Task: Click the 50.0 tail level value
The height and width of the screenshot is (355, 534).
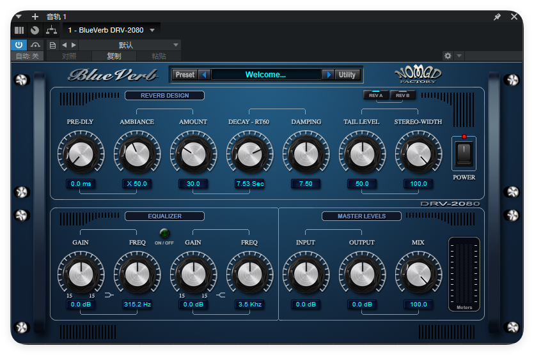Action: [x=362, y=184]
